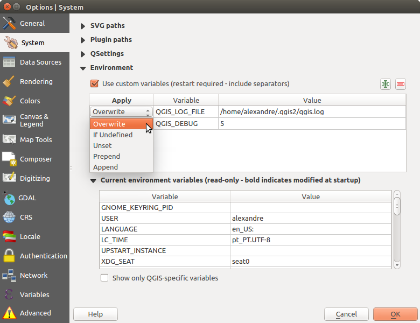The image size is (420, 323).
Task: Go to the Authentication settings page
Action: coord(43,256)
